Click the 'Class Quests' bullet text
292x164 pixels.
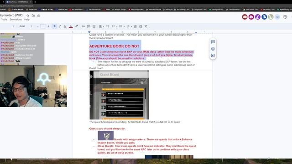click(x=146, y=149)
